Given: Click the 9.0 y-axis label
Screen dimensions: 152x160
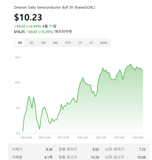Looking at the screenshot, I should tap(18, 133).
